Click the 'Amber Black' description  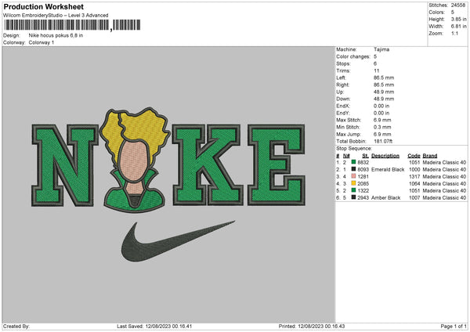[385, 197]
